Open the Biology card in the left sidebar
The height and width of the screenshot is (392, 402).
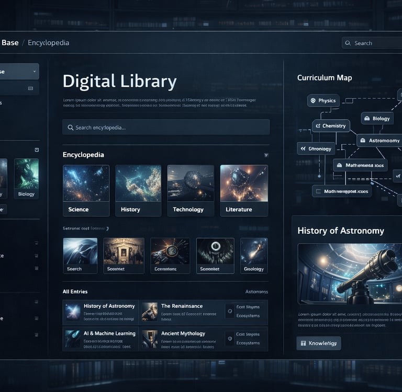pyautogui.click(x=26, y=178)
